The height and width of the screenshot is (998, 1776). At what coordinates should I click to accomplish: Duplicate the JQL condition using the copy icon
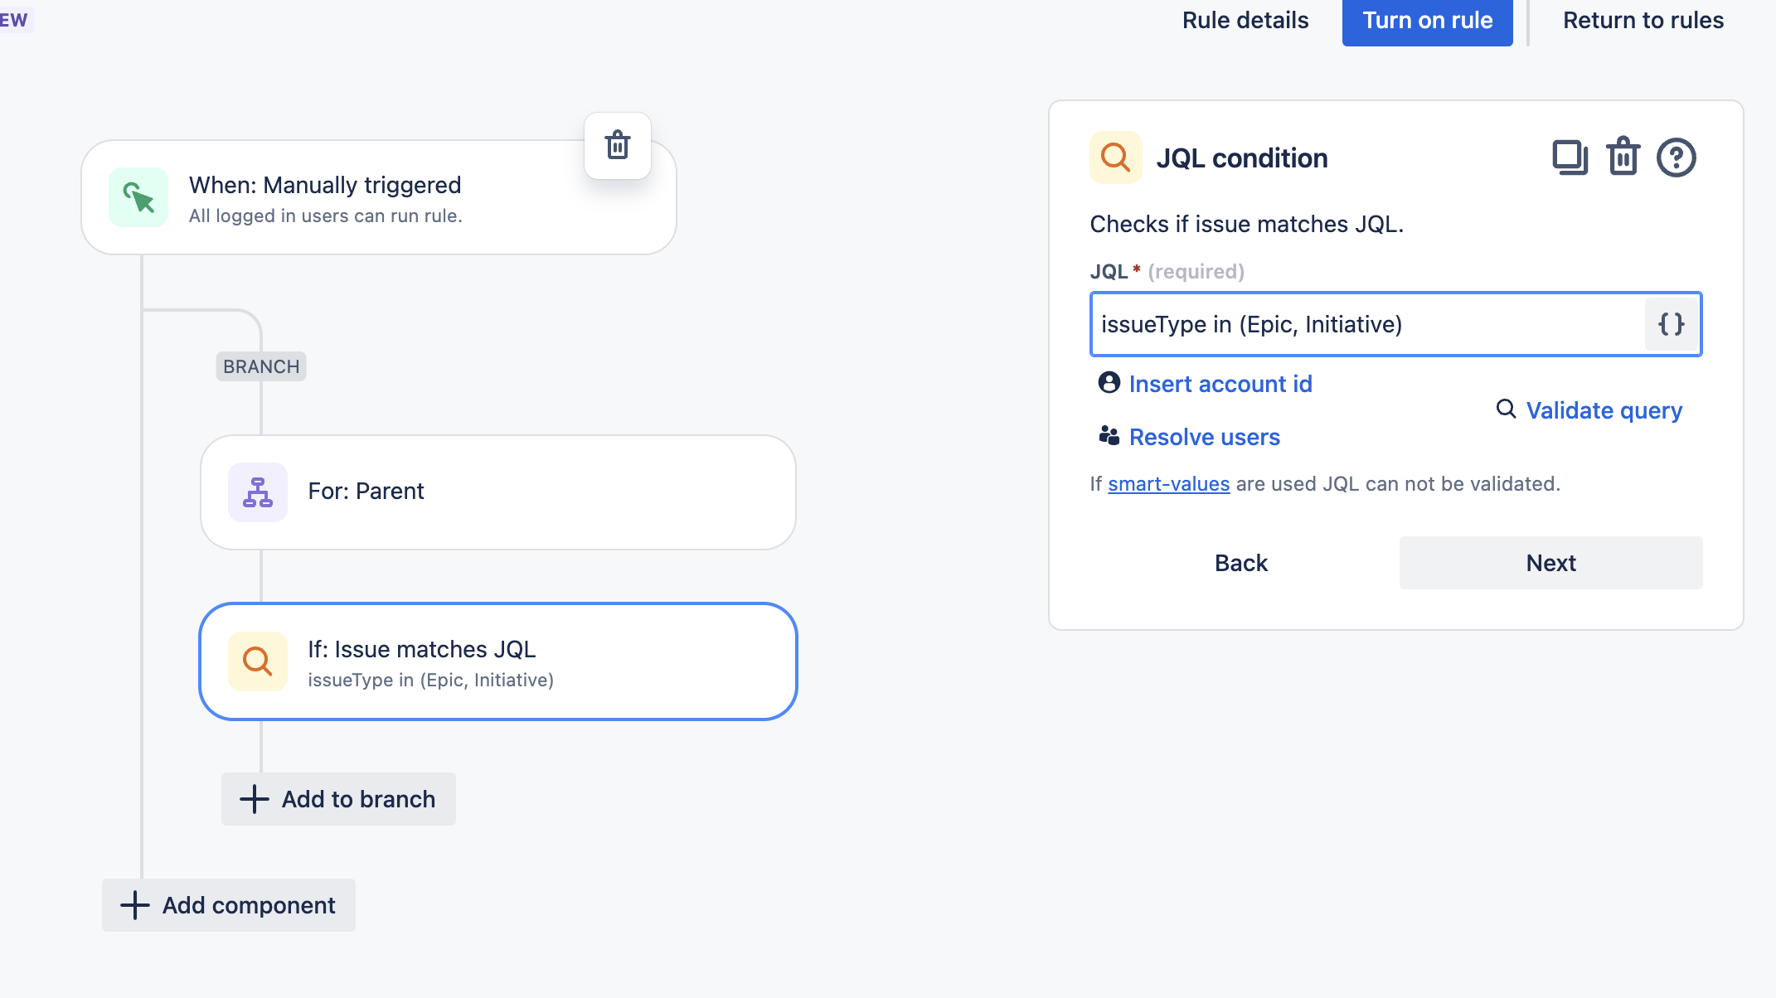point(1569,157)
